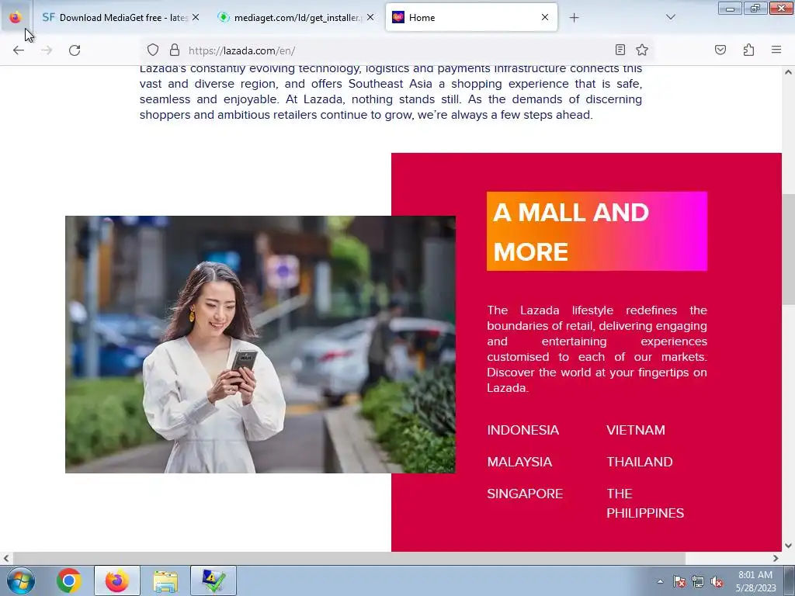This screenshot has width=795, height=596.
Task: Click the forward navigation arrow
Action: click(47, 50)
